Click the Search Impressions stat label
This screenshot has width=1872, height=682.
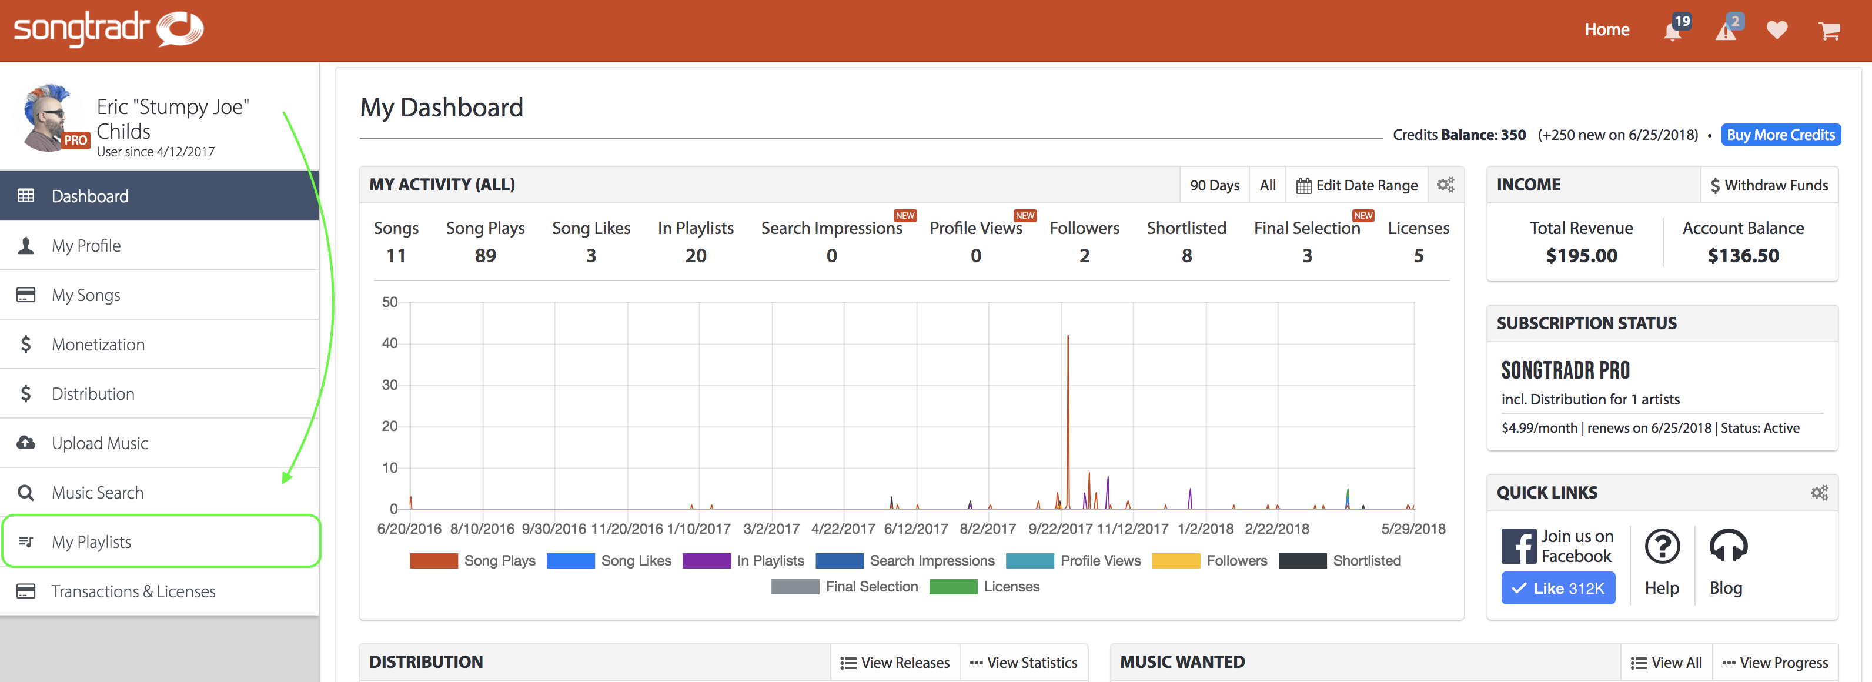pos(831,228)
